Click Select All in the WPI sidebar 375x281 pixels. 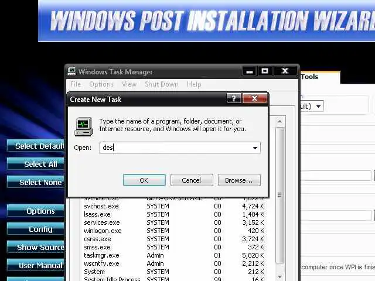click(x=36, y=164)
